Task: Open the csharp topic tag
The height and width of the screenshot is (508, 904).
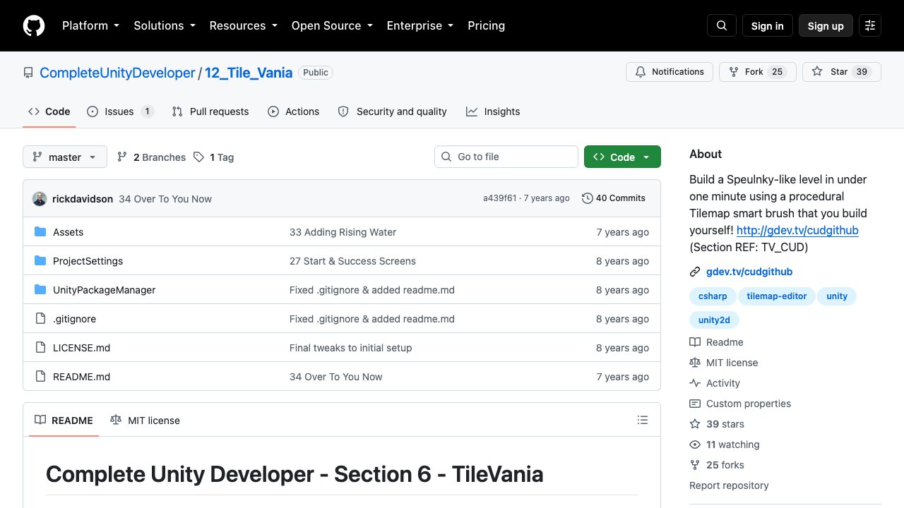Action: pos(713,296)
